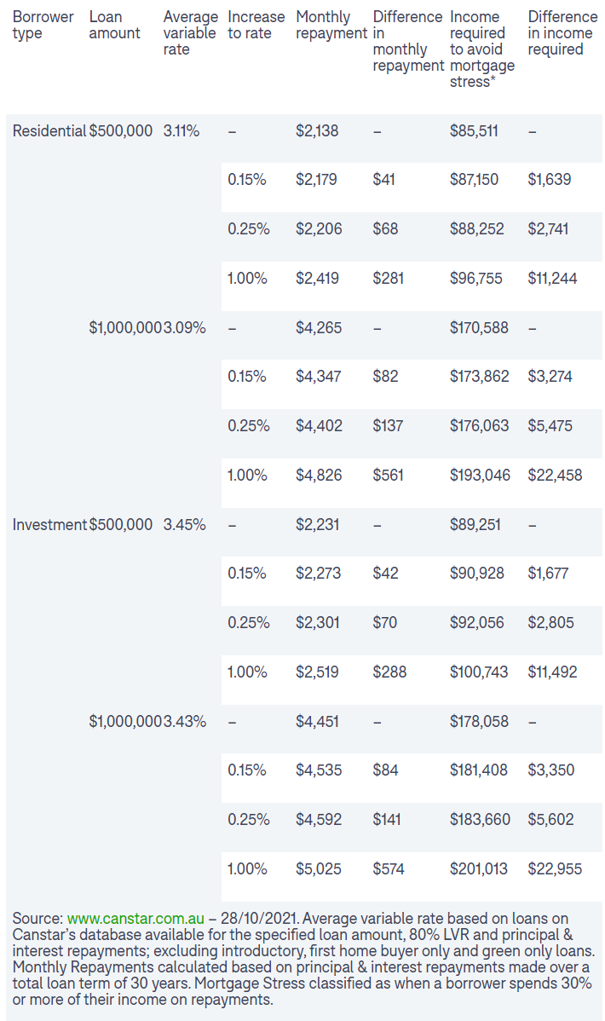
Task: Click the $4,826 monthly repayment value
Action: click(x=320, y=476)
